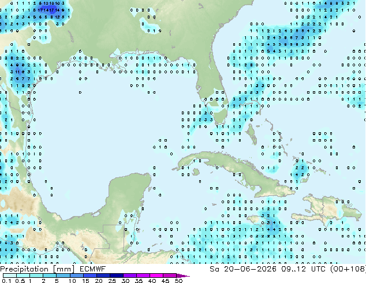The height and width of the screenshot is (283, 366).
Task: Click the "50" legend scale label
Action: [178, 281]
